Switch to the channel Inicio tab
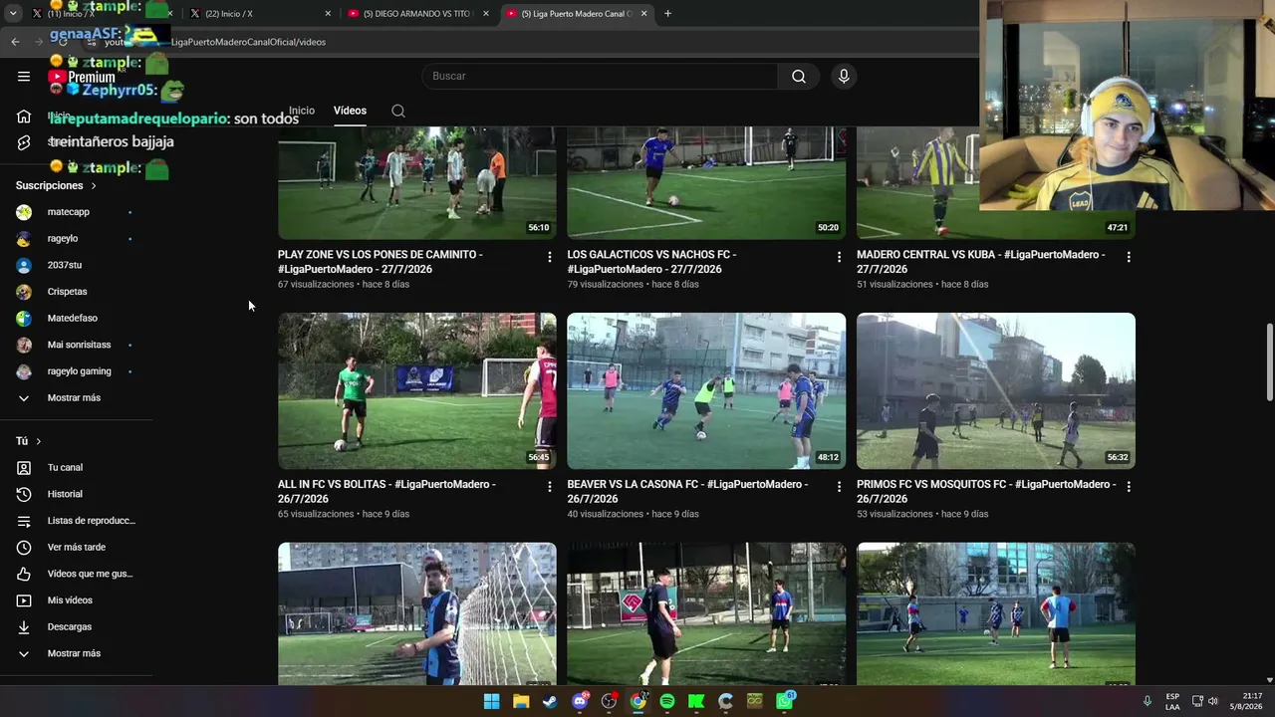Viewport: 1275px width, 717px height. point(302,111)
